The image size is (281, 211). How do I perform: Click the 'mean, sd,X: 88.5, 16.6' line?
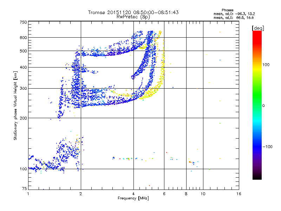click(x=234, y=18)
